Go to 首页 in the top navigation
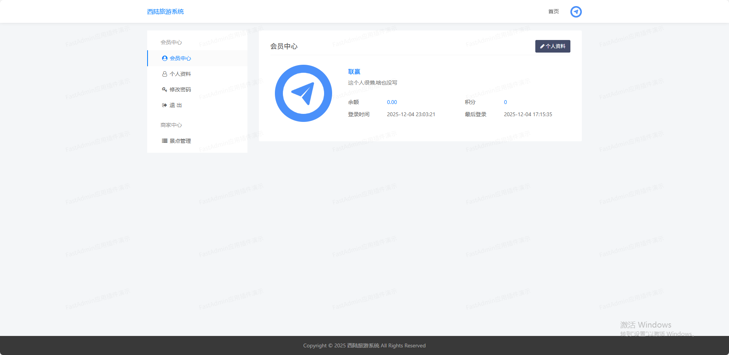Screen dimensions: 729x355 pos(553,12)
